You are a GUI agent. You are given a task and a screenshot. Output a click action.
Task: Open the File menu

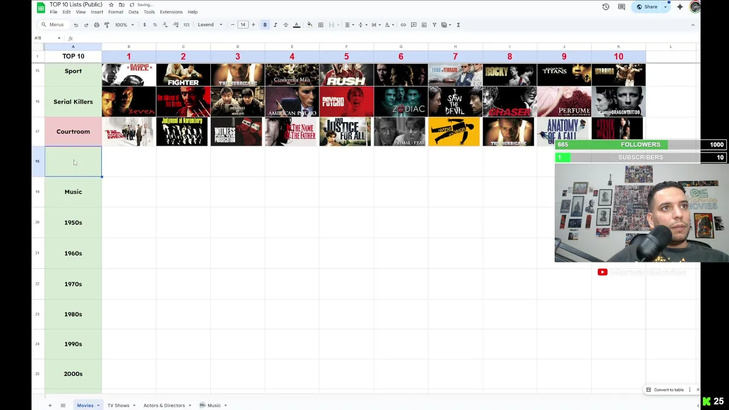tap(54, 12)
